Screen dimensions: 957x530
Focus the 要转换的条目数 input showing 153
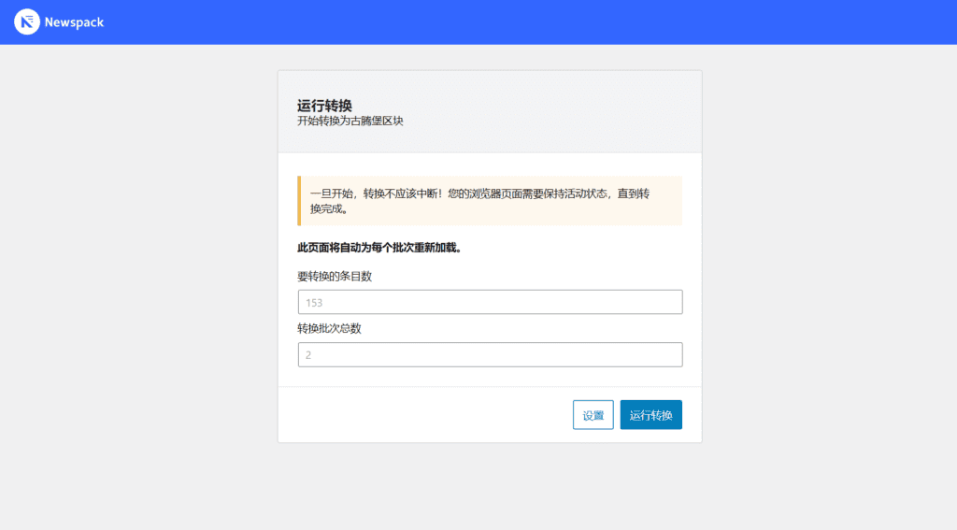(490, 302)
